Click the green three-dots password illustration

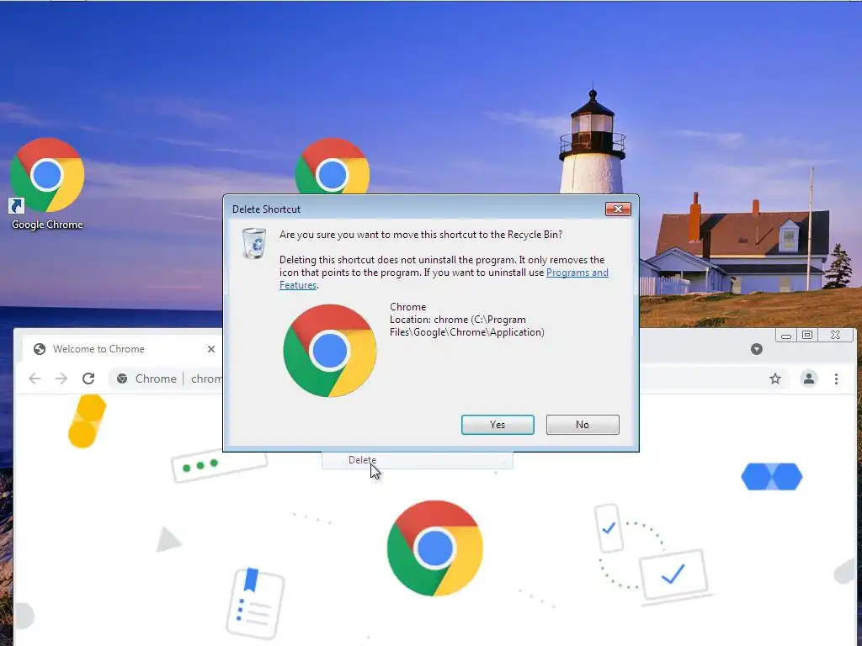click(x=219, y=467)
